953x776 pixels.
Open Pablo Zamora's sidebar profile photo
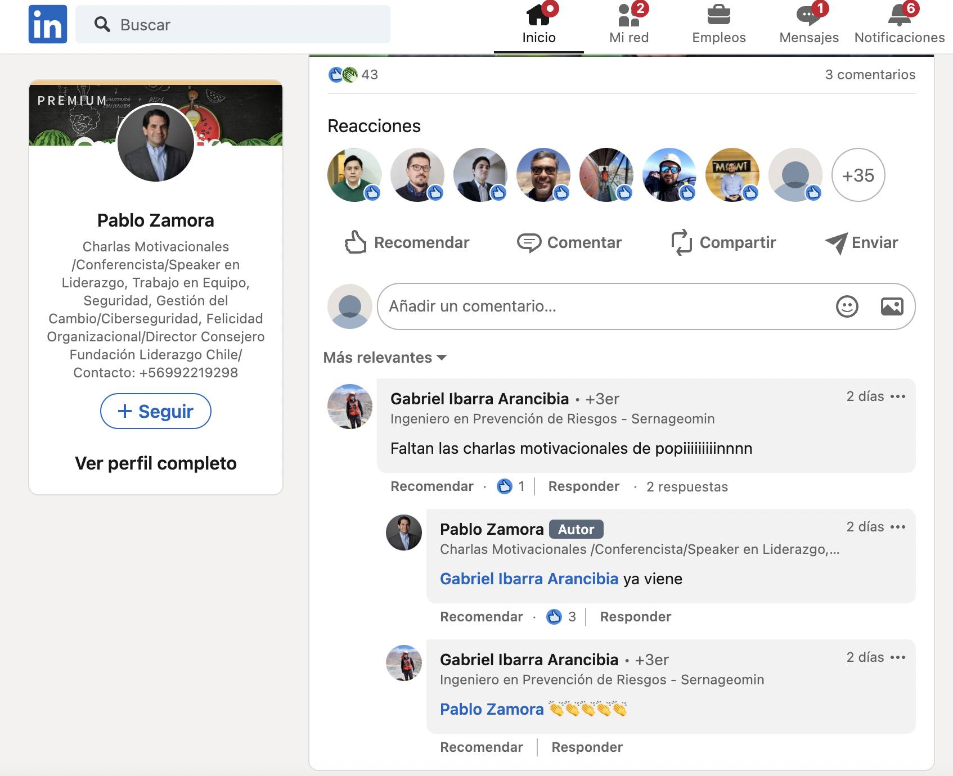pyautogui.click(x=155, y=143)
